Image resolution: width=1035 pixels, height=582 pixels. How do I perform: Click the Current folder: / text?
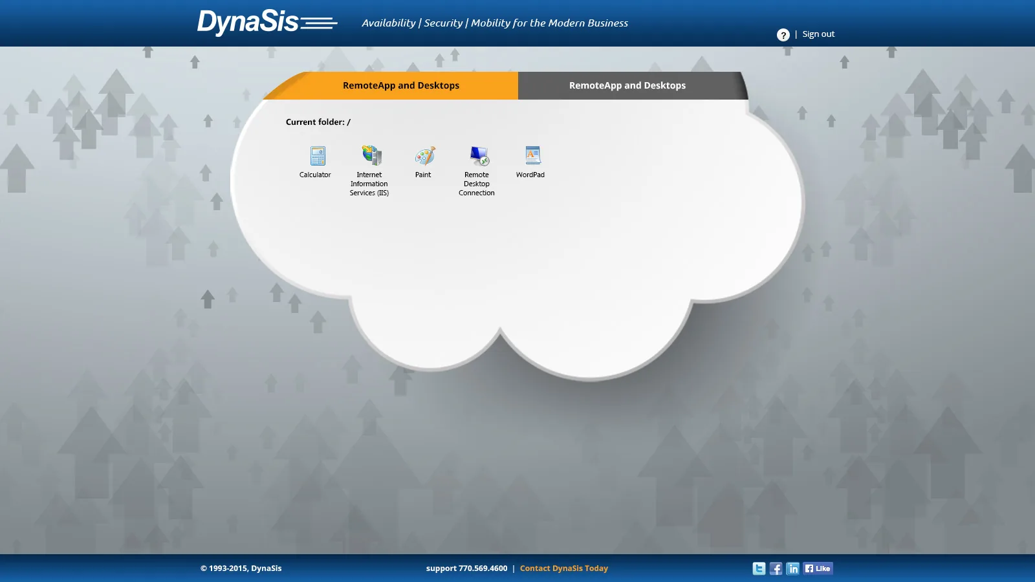318,122
